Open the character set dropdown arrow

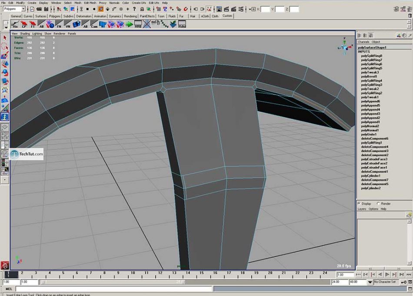pos(370,282)
